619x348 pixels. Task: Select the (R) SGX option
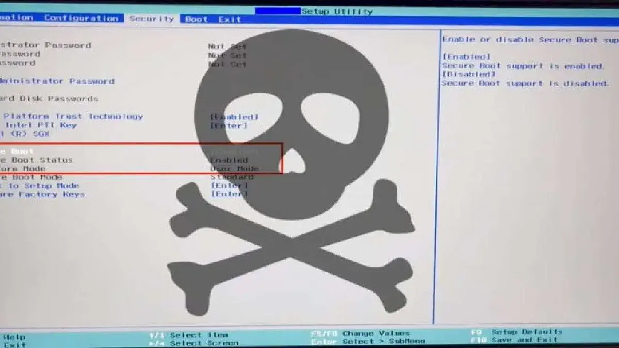[x=25, y=134]
